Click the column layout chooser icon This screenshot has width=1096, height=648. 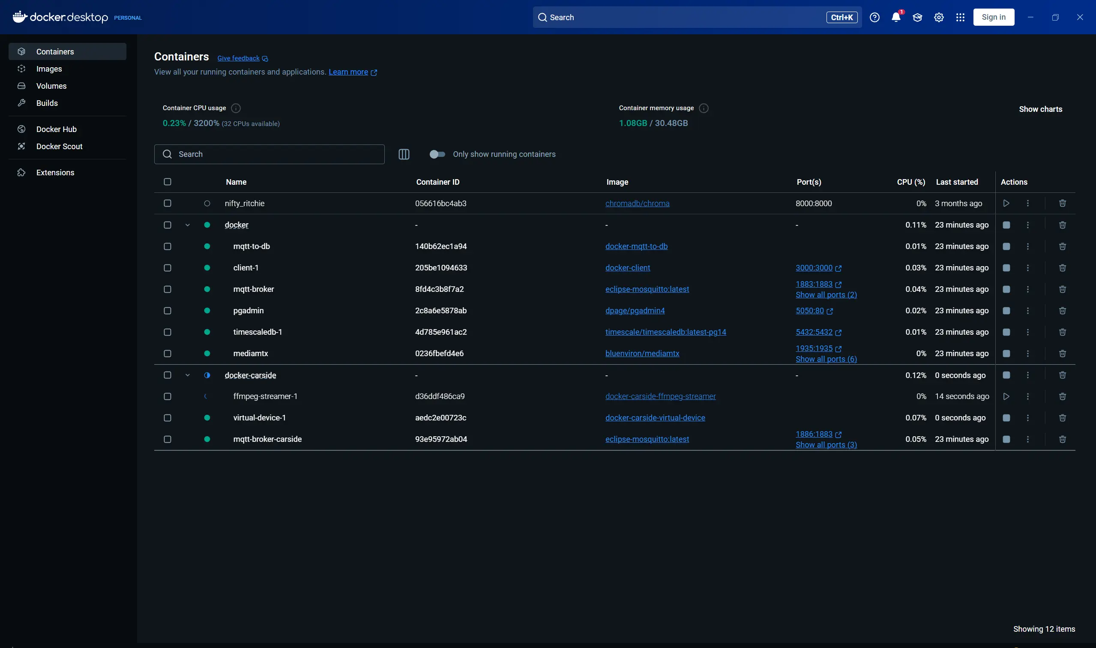(x=404, y=154)
